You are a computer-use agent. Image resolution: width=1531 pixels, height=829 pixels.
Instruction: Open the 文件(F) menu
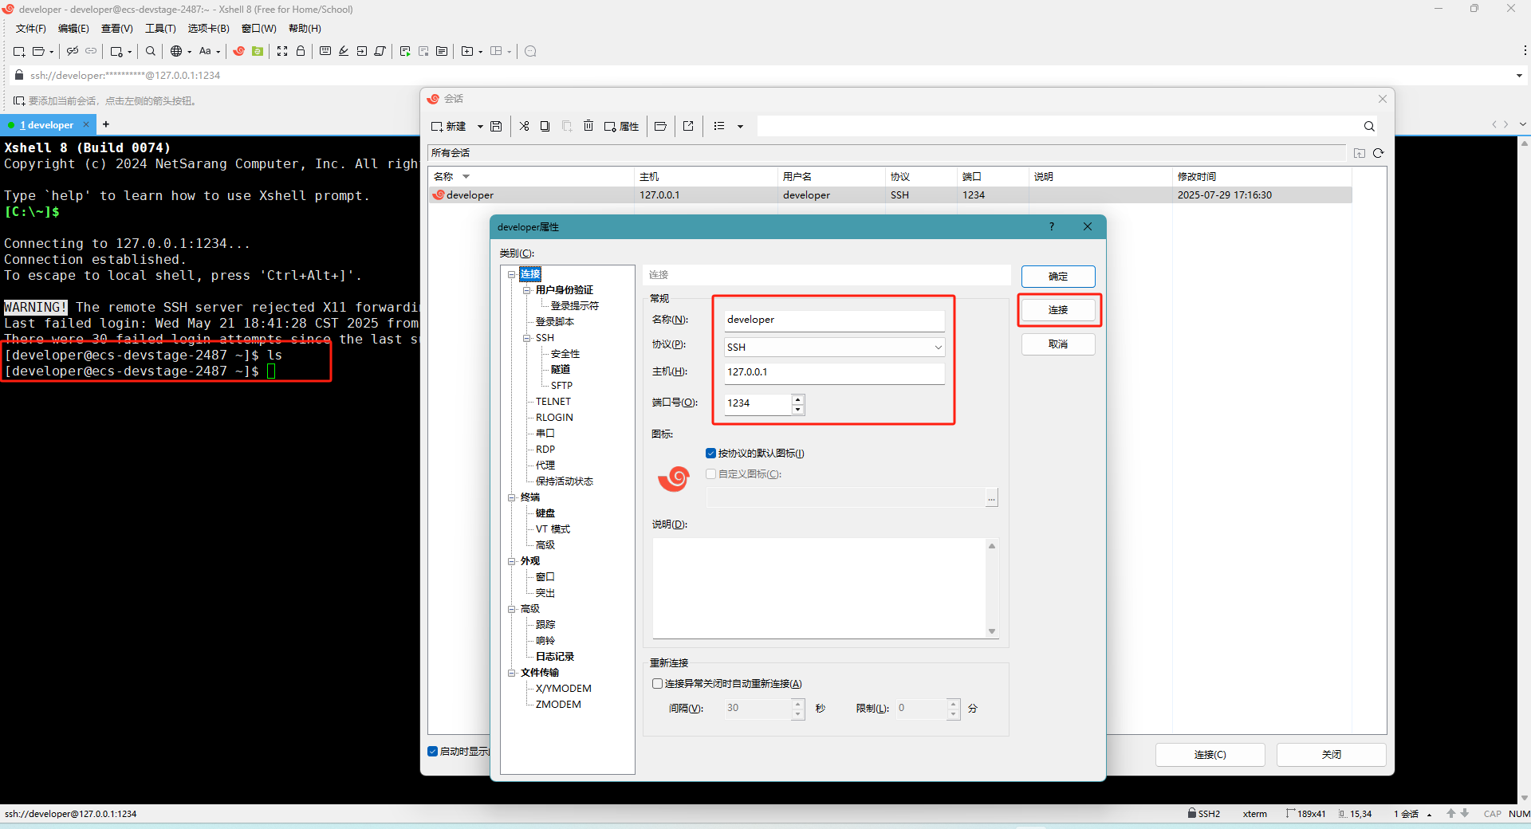click(30, 29)
